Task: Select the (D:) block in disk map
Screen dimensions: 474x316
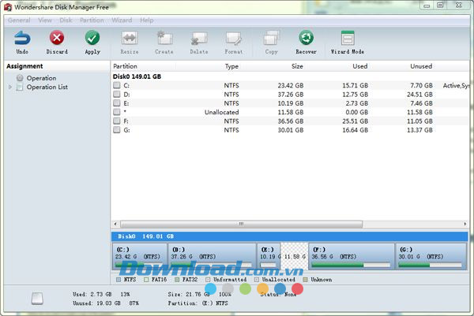Action: tap(212, 257)
